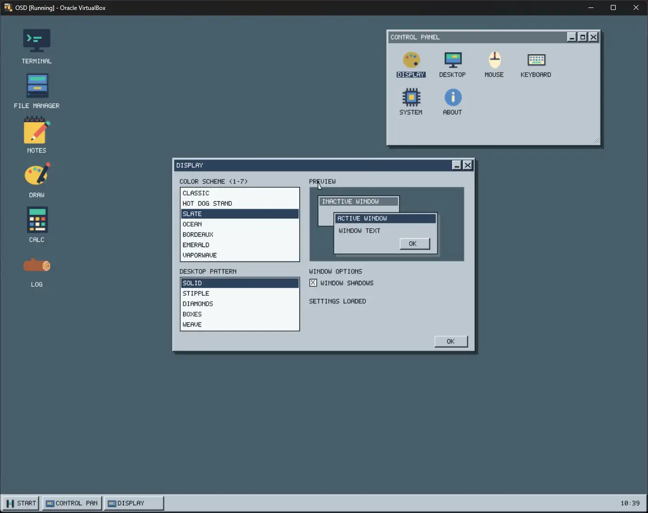The height and width of the screenshot is (513, 648).
Task: Choose the Weave desktop pattern
Action: tap(240, 325)
